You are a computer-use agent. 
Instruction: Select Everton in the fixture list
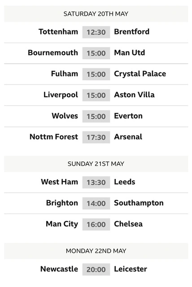(128, 116)
